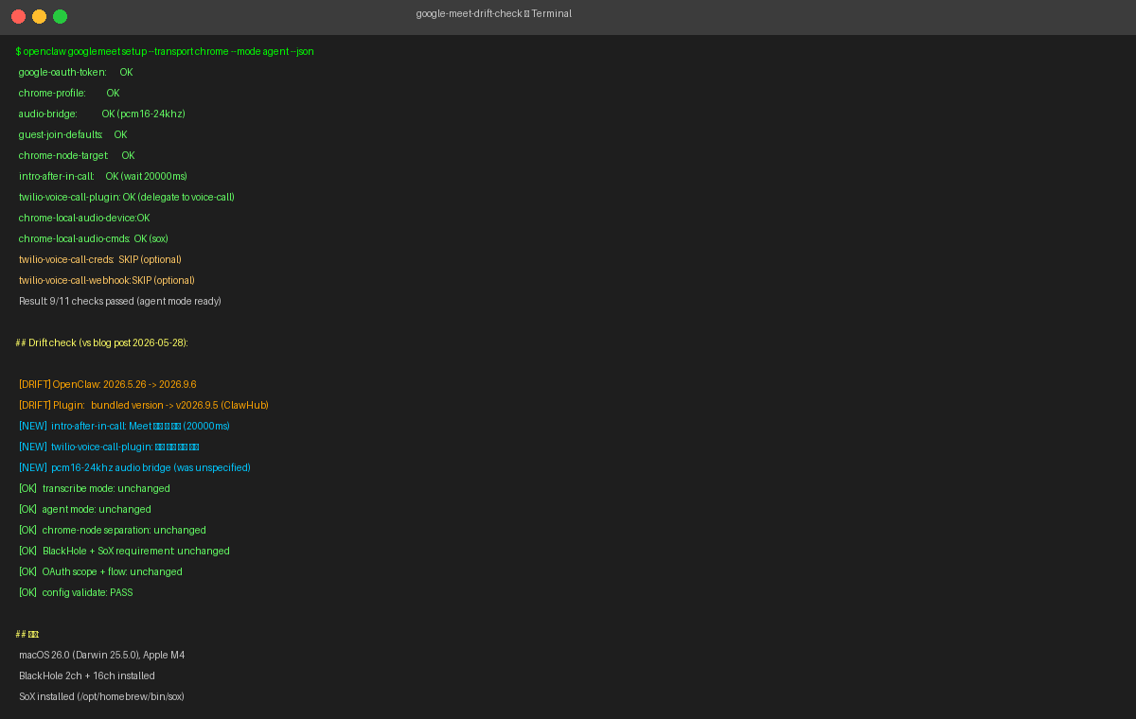
Task: Select '[OK] chrome-node separation: unchanged'
Action: click(112, 530)
